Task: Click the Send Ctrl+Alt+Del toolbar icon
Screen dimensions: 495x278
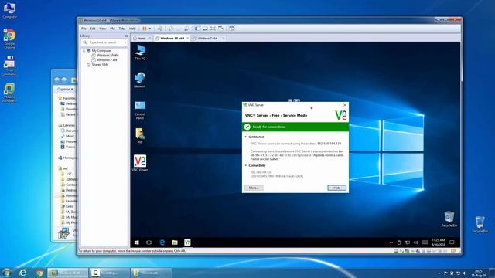Action: pyautogui.click(x=160, y=29)
